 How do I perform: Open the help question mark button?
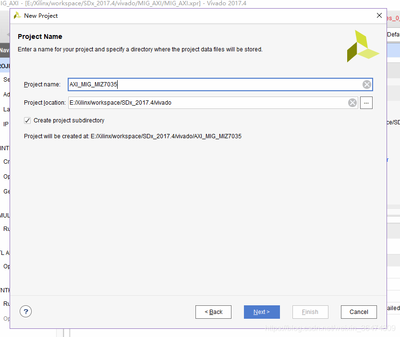tap(25, 312)
